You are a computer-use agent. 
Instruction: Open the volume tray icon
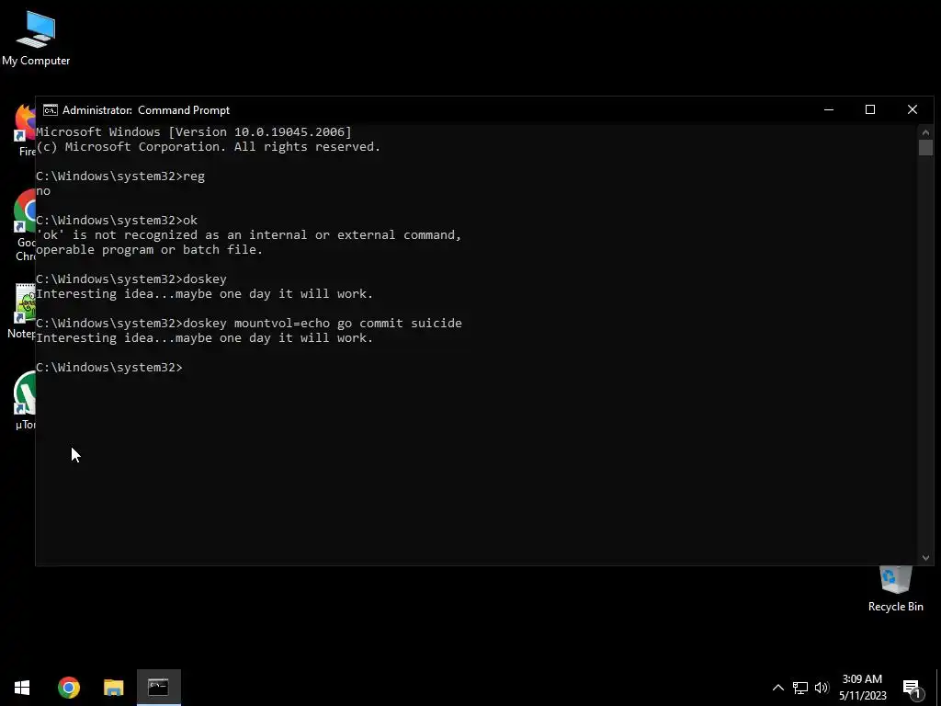click(822, 688)
